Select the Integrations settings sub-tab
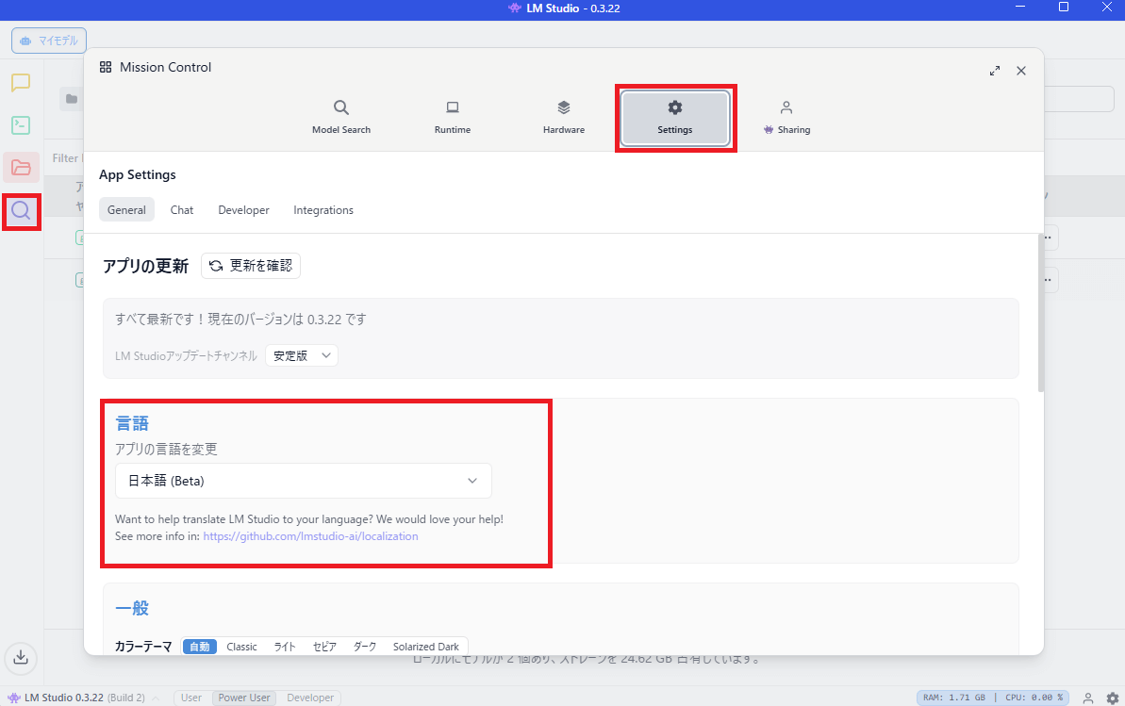 323,210
